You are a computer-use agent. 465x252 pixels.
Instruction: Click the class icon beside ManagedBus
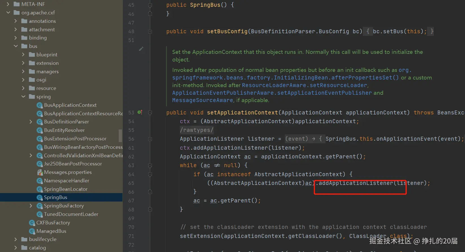(x=32, y=231)
